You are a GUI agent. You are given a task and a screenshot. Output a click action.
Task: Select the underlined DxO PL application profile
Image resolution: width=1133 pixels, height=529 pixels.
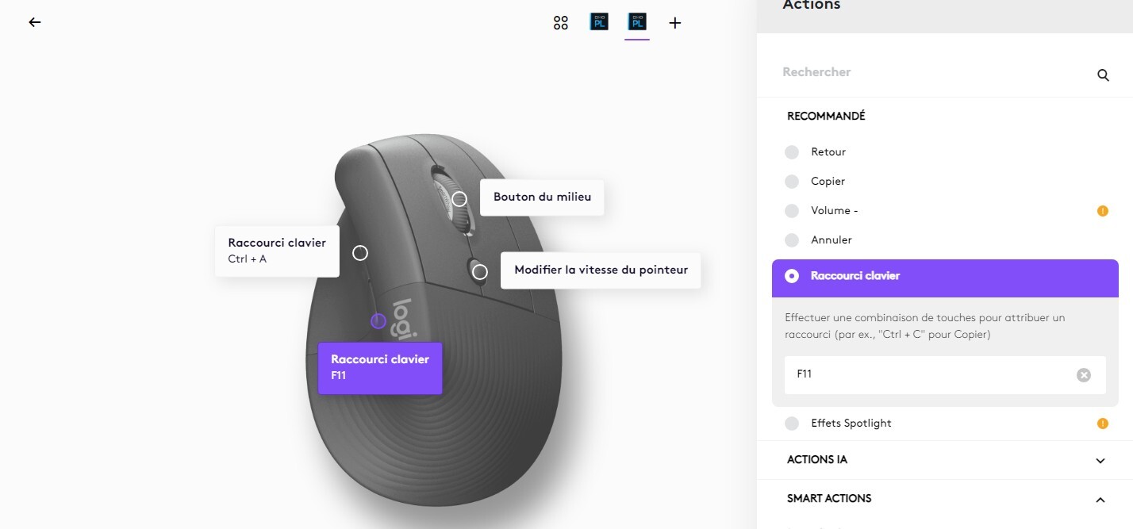(637, 22)
